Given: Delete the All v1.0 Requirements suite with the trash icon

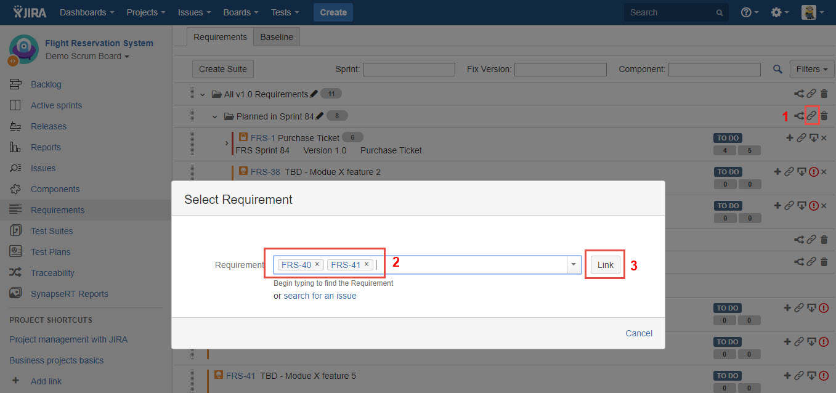Looking at the screenshot, I should pyautogui.click(x=824, y=94).
